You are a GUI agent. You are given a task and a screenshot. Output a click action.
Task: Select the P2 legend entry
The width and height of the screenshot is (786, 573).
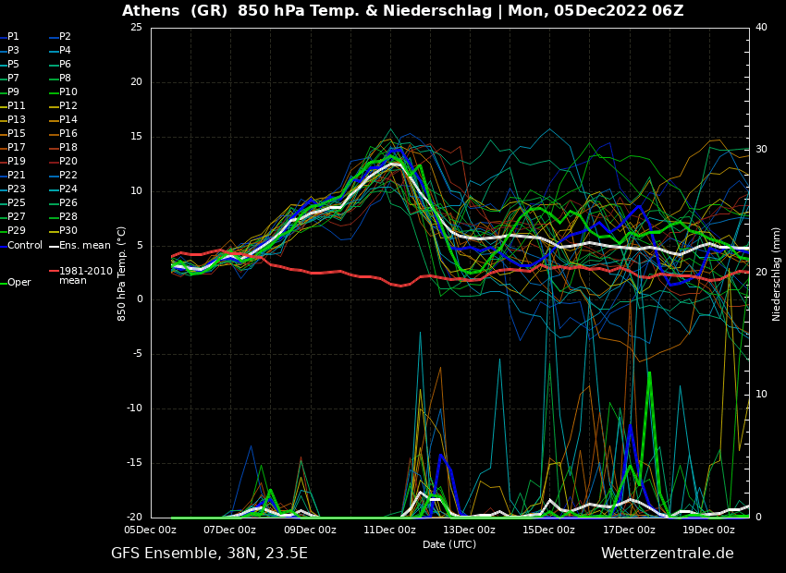tap(65, 37)
